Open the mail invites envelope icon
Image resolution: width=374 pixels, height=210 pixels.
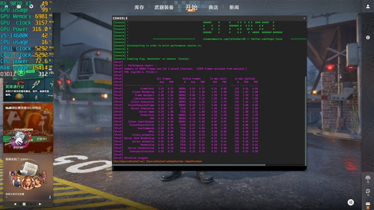(x=368, y=204)
